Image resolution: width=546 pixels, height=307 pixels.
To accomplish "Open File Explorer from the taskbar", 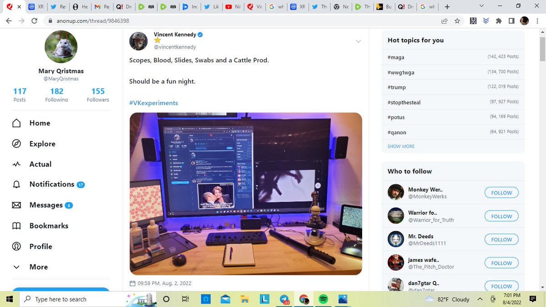I will point(245,299).
